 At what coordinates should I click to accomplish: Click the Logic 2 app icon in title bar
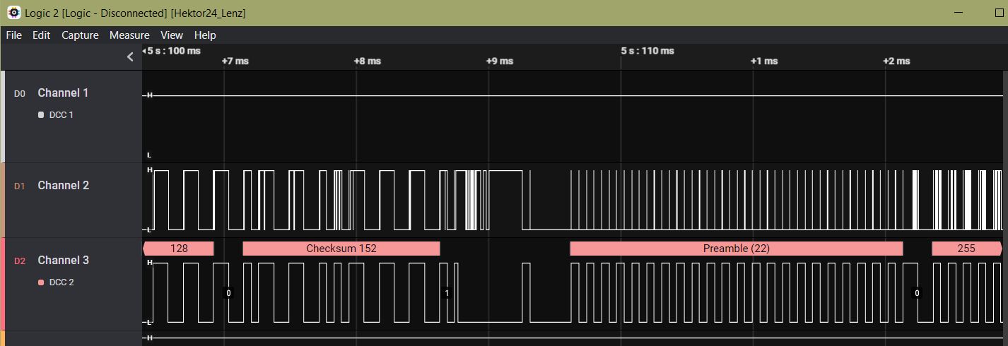pos(13,13)
